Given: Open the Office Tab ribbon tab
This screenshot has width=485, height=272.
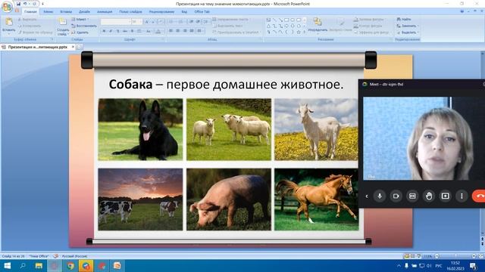Looking at the screenshot, I should pyautogui.click(x=202, y=12).
